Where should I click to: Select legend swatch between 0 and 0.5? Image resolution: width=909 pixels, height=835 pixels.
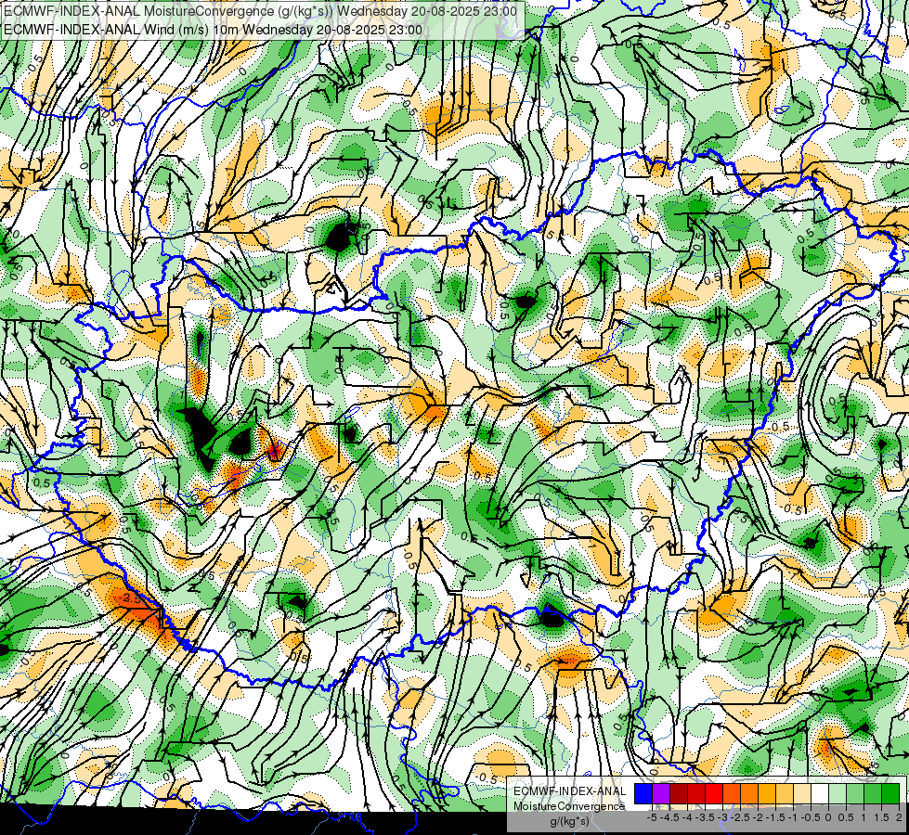click(838, 794)
